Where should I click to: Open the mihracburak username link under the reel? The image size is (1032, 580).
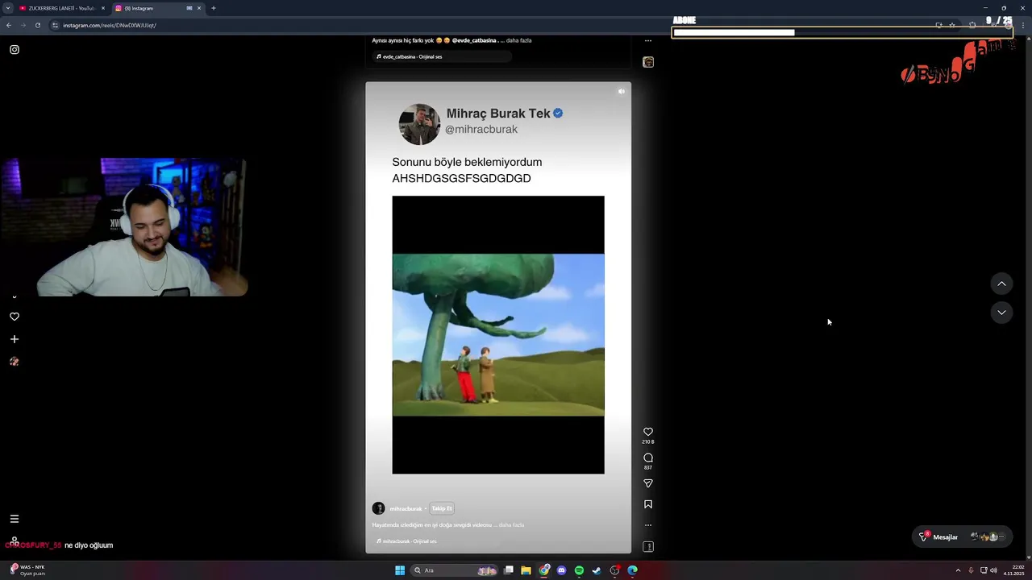(x=406, y=509)
